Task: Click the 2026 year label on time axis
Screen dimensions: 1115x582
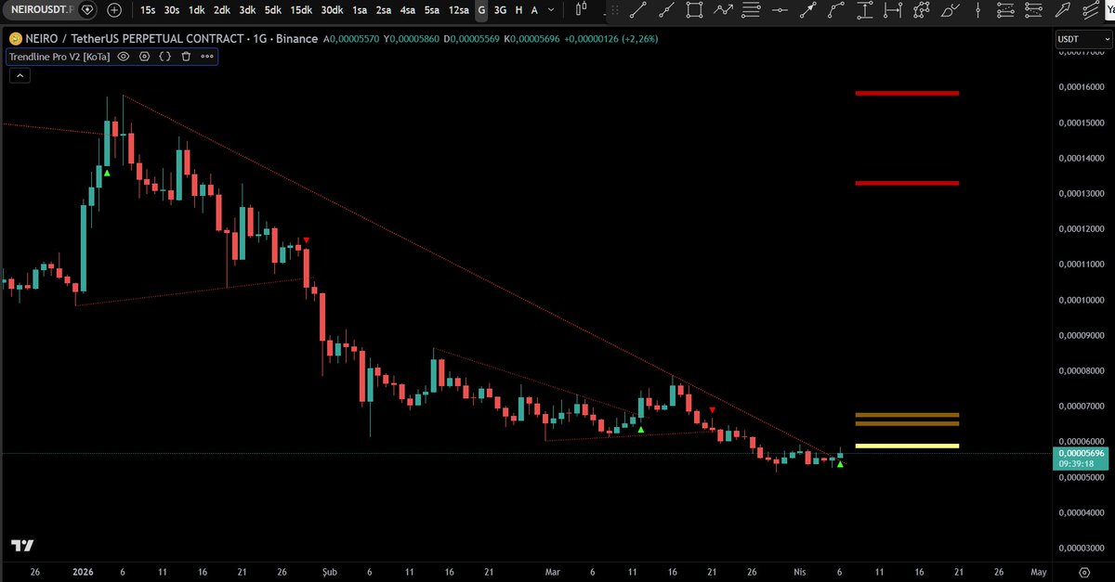Action: click(x=82, y=572)
